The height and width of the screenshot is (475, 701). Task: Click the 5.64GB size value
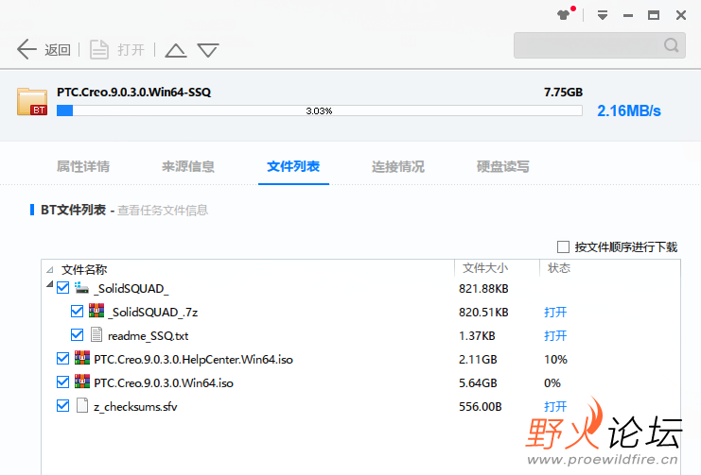(478, 383)
